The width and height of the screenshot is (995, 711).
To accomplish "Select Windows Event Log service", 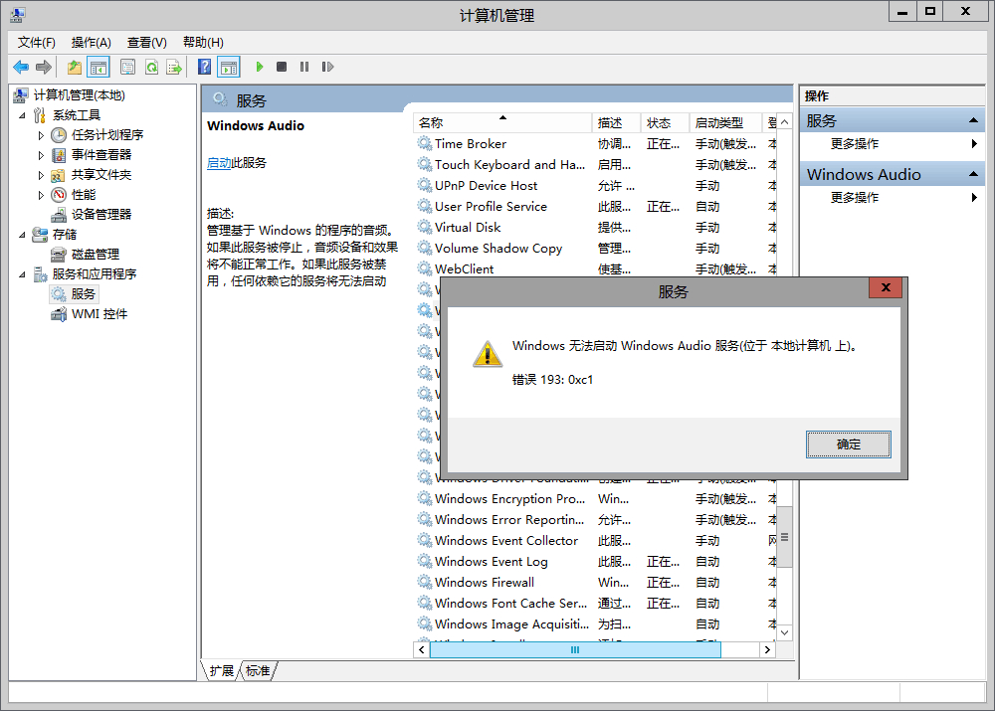I will 595,562.
